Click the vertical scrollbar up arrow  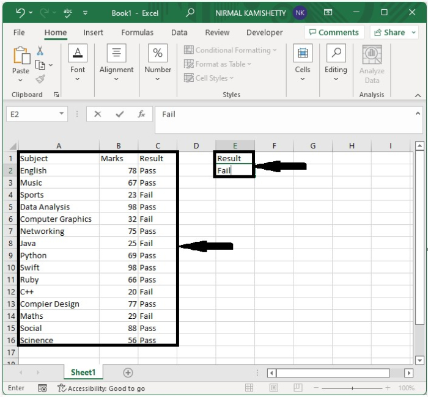tap(419, 145)
